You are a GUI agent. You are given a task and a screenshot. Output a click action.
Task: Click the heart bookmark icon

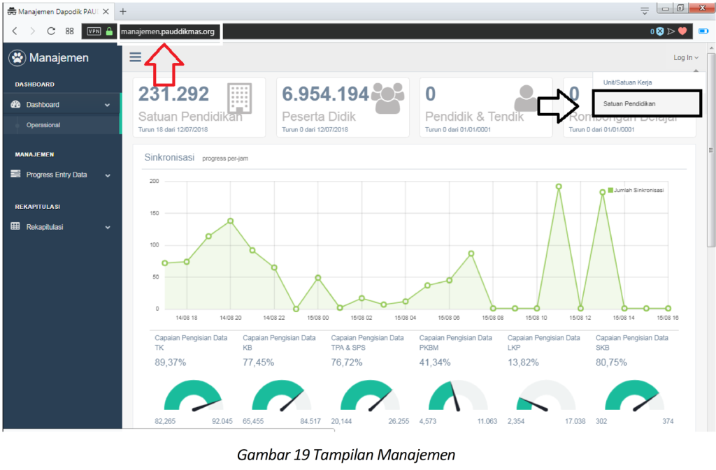[682, 31]
